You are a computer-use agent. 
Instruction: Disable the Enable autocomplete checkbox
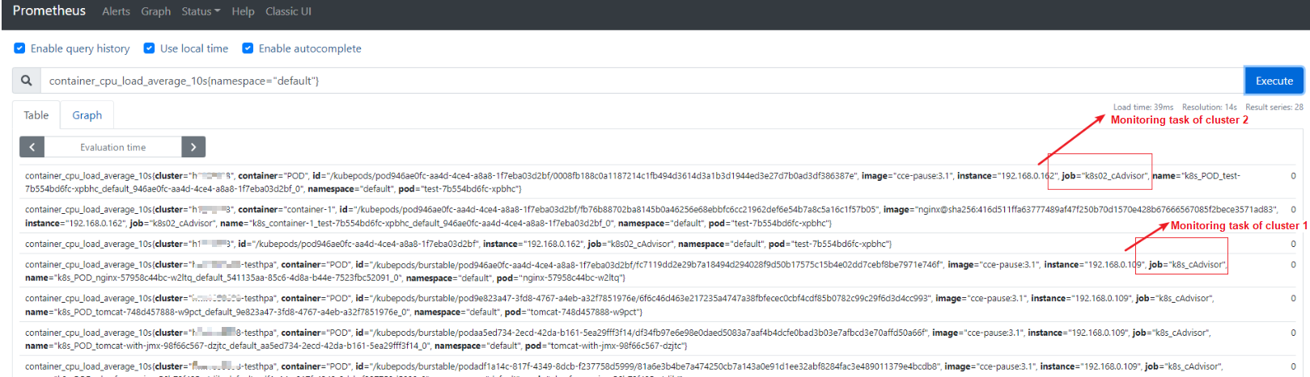pos(248,48)
